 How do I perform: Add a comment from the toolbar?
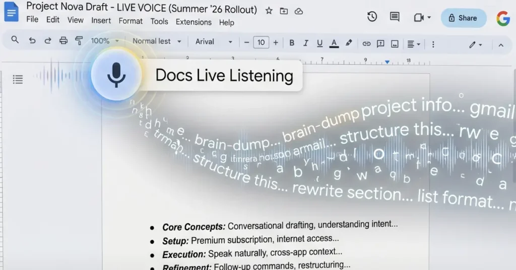coord(380,44)
